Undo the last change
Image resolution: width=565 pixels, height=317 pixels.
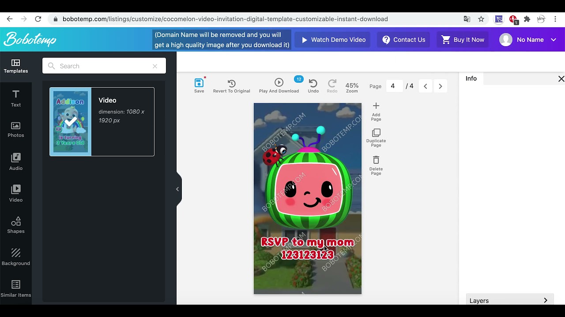click(x=313, y=86)
